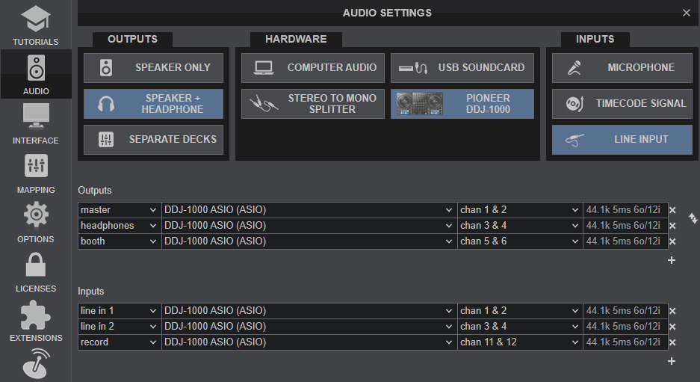Enable Microphone input
The height and width of the screenshot is (382, 700).
point(622,68)
